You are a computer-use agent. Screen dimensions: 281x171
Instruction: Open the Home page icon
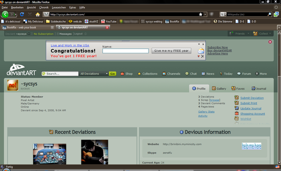tap(37, 15)
